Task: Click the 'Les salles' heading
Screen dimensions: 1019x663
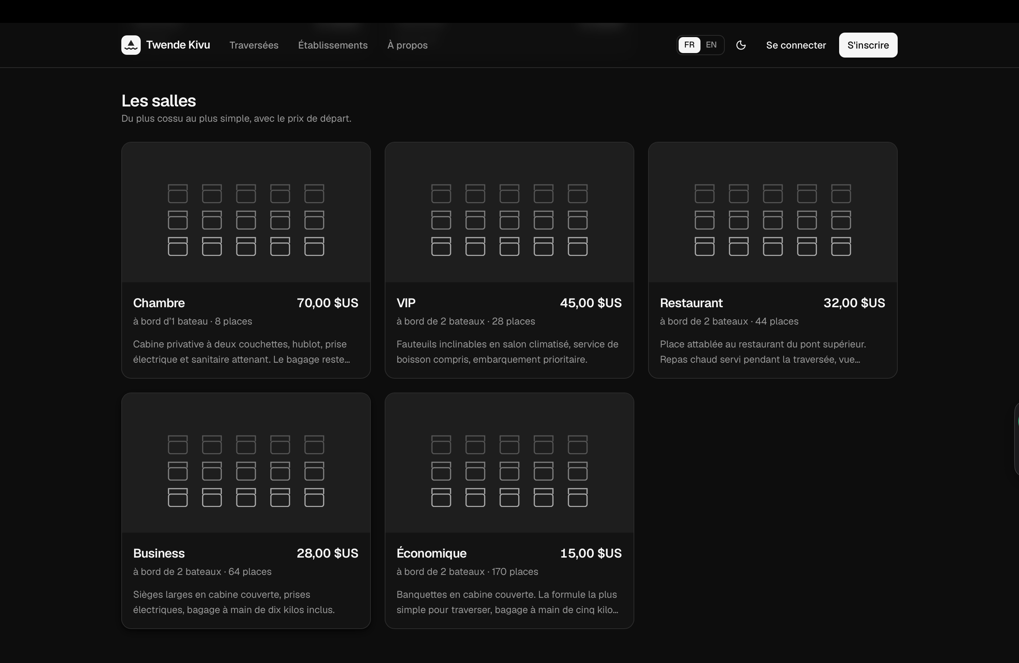Action: coord(158,101)
